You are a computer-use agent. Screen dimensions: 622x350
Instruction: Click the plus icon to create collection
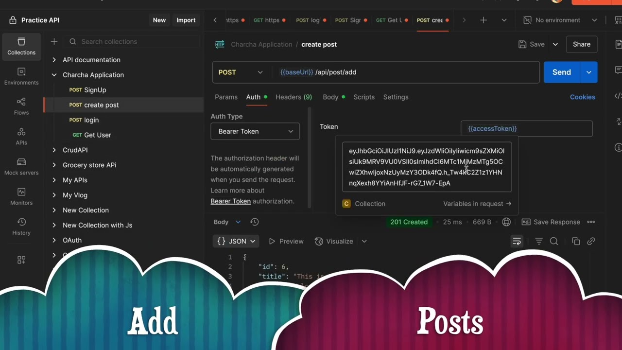pyautogui.click(x=54, y=42)
